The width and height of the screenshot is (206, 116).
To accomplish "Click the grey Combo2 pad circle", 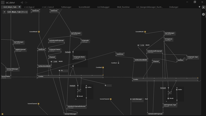I will tap(118, 63).
